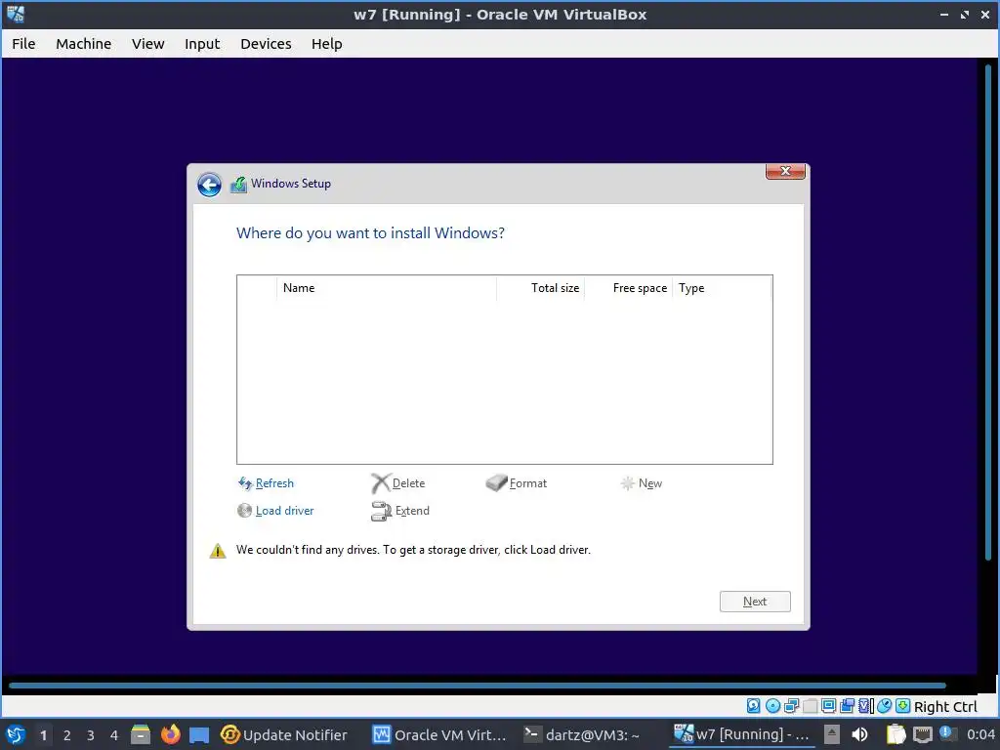Screen dimensions: 1000x750
Task: Open the File menu
Action: pyautogui.click(x=23, y=44)
